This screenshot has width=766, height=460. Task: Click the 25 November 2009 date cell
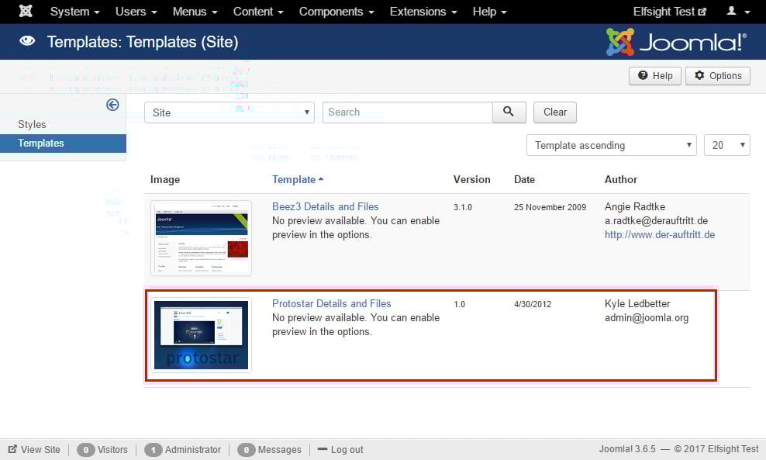(x=550, y=207)
